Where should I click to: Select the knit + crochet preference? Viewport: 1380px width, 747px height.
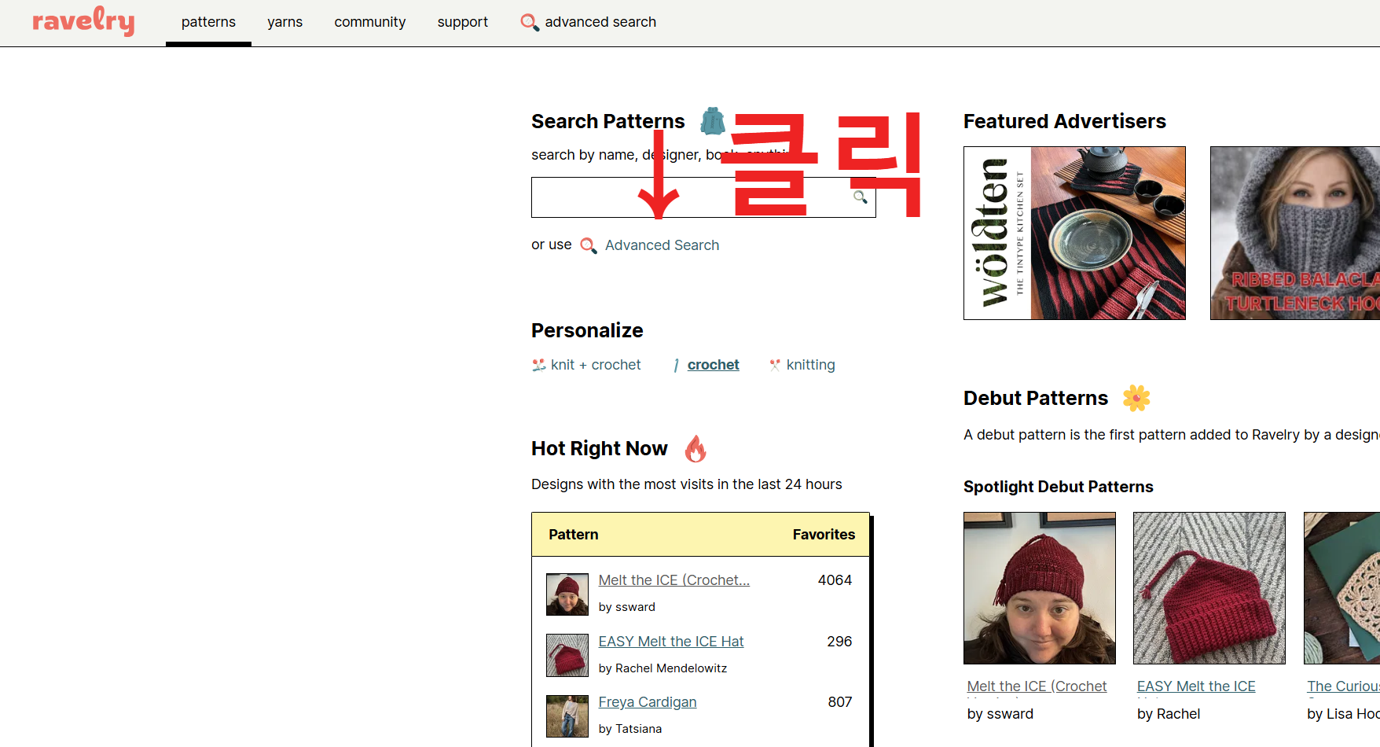596,365
